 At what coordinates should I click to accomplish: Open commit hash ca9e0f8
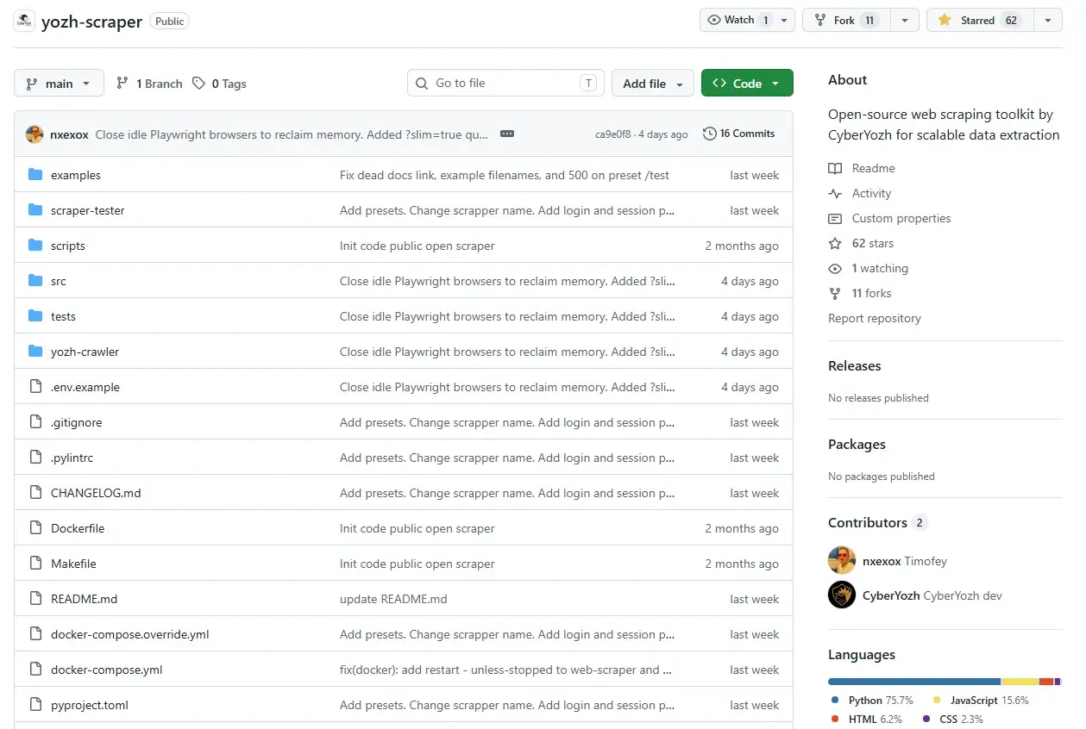[612, 134]
